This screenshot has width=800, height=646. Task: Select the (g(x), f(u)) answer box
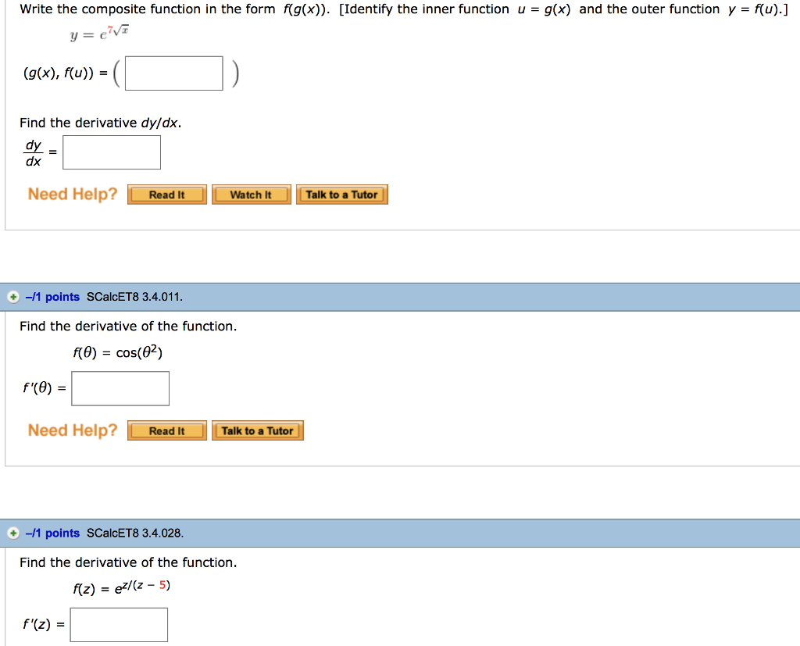(x=173, y=72)
